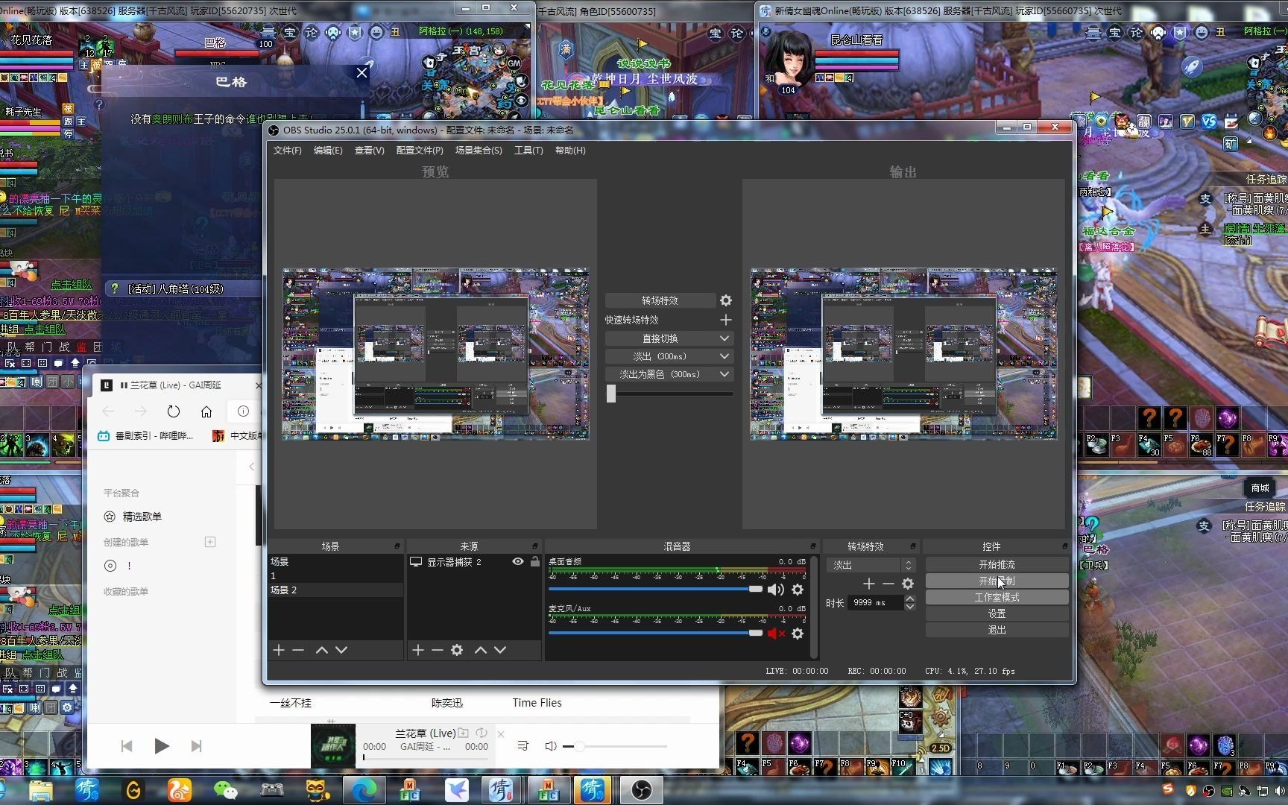Open the 场景集合(S) menu
Screen dimensions: 1288x805
tap(479, 151)
